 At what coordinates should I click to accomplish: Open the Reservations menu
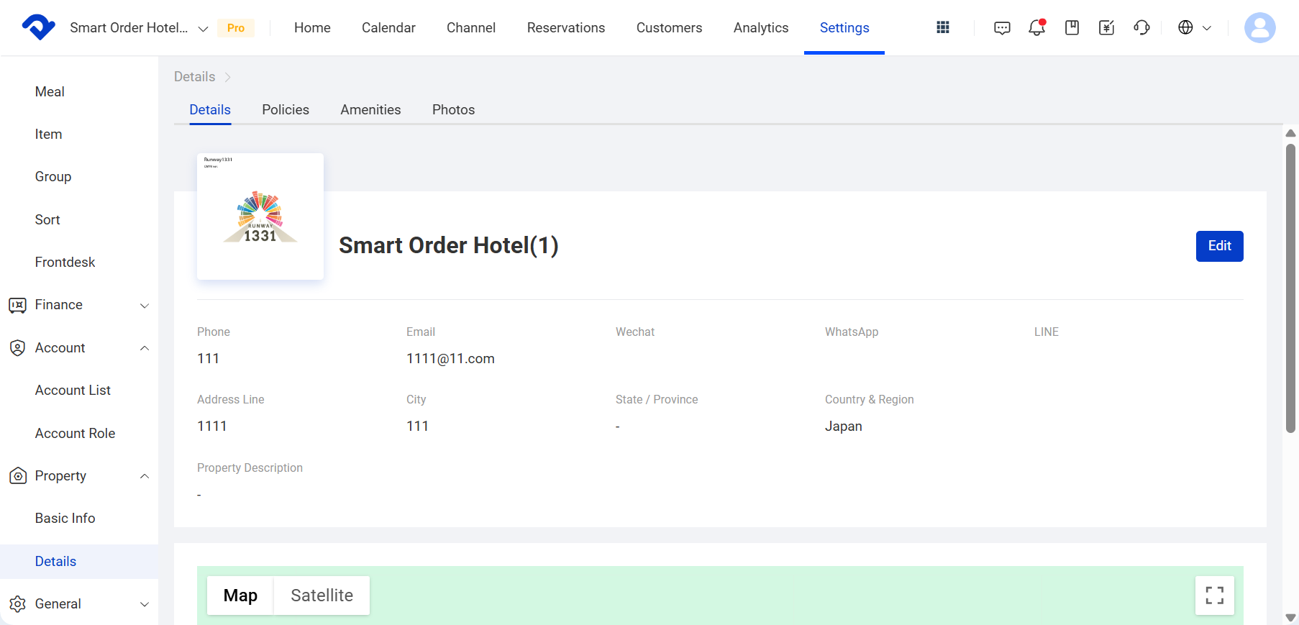pyautogui.click(x=565, y=27)
